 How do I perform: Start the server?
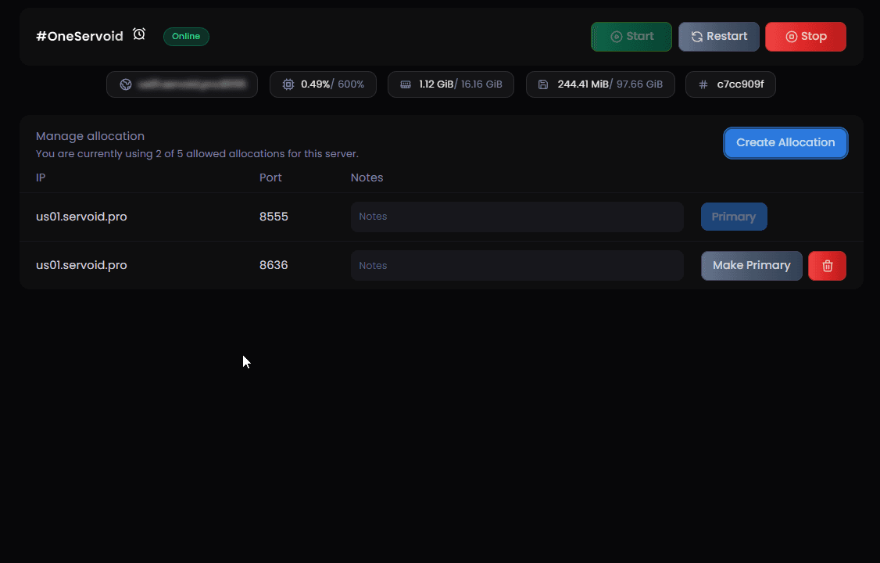[631, 37]
